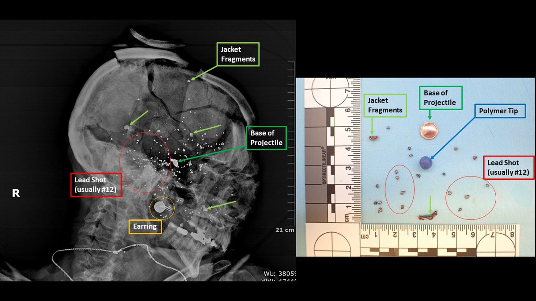Click the Jacket Fragments label on the X-ray

point(238,54)
